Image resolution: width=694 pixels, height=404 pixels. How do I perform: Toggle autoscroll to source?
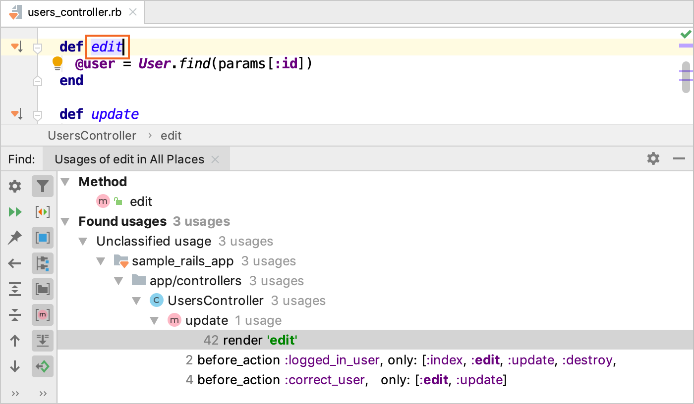coord(43,341)
